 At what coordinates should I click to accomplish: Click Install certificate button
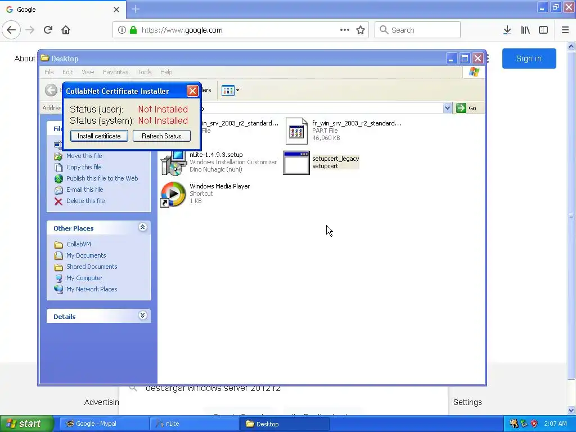(x=99, y=136)
